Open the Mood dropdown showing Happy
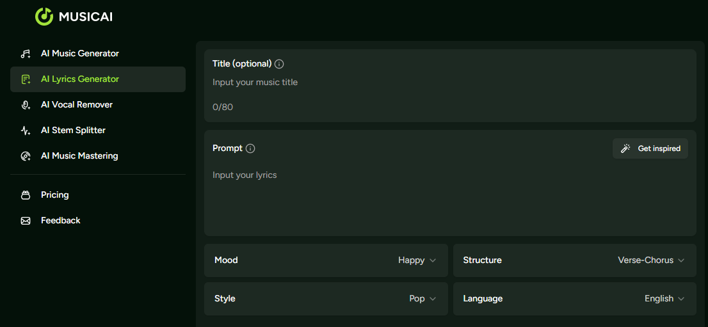Screen dimensions: 708x327 coord(417,260)
